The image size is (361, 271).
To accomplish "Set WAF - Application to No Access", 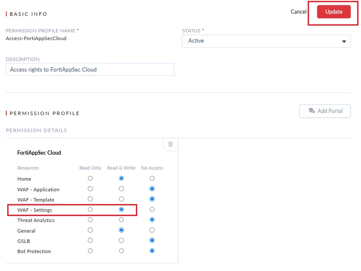I will coord(152,189).
